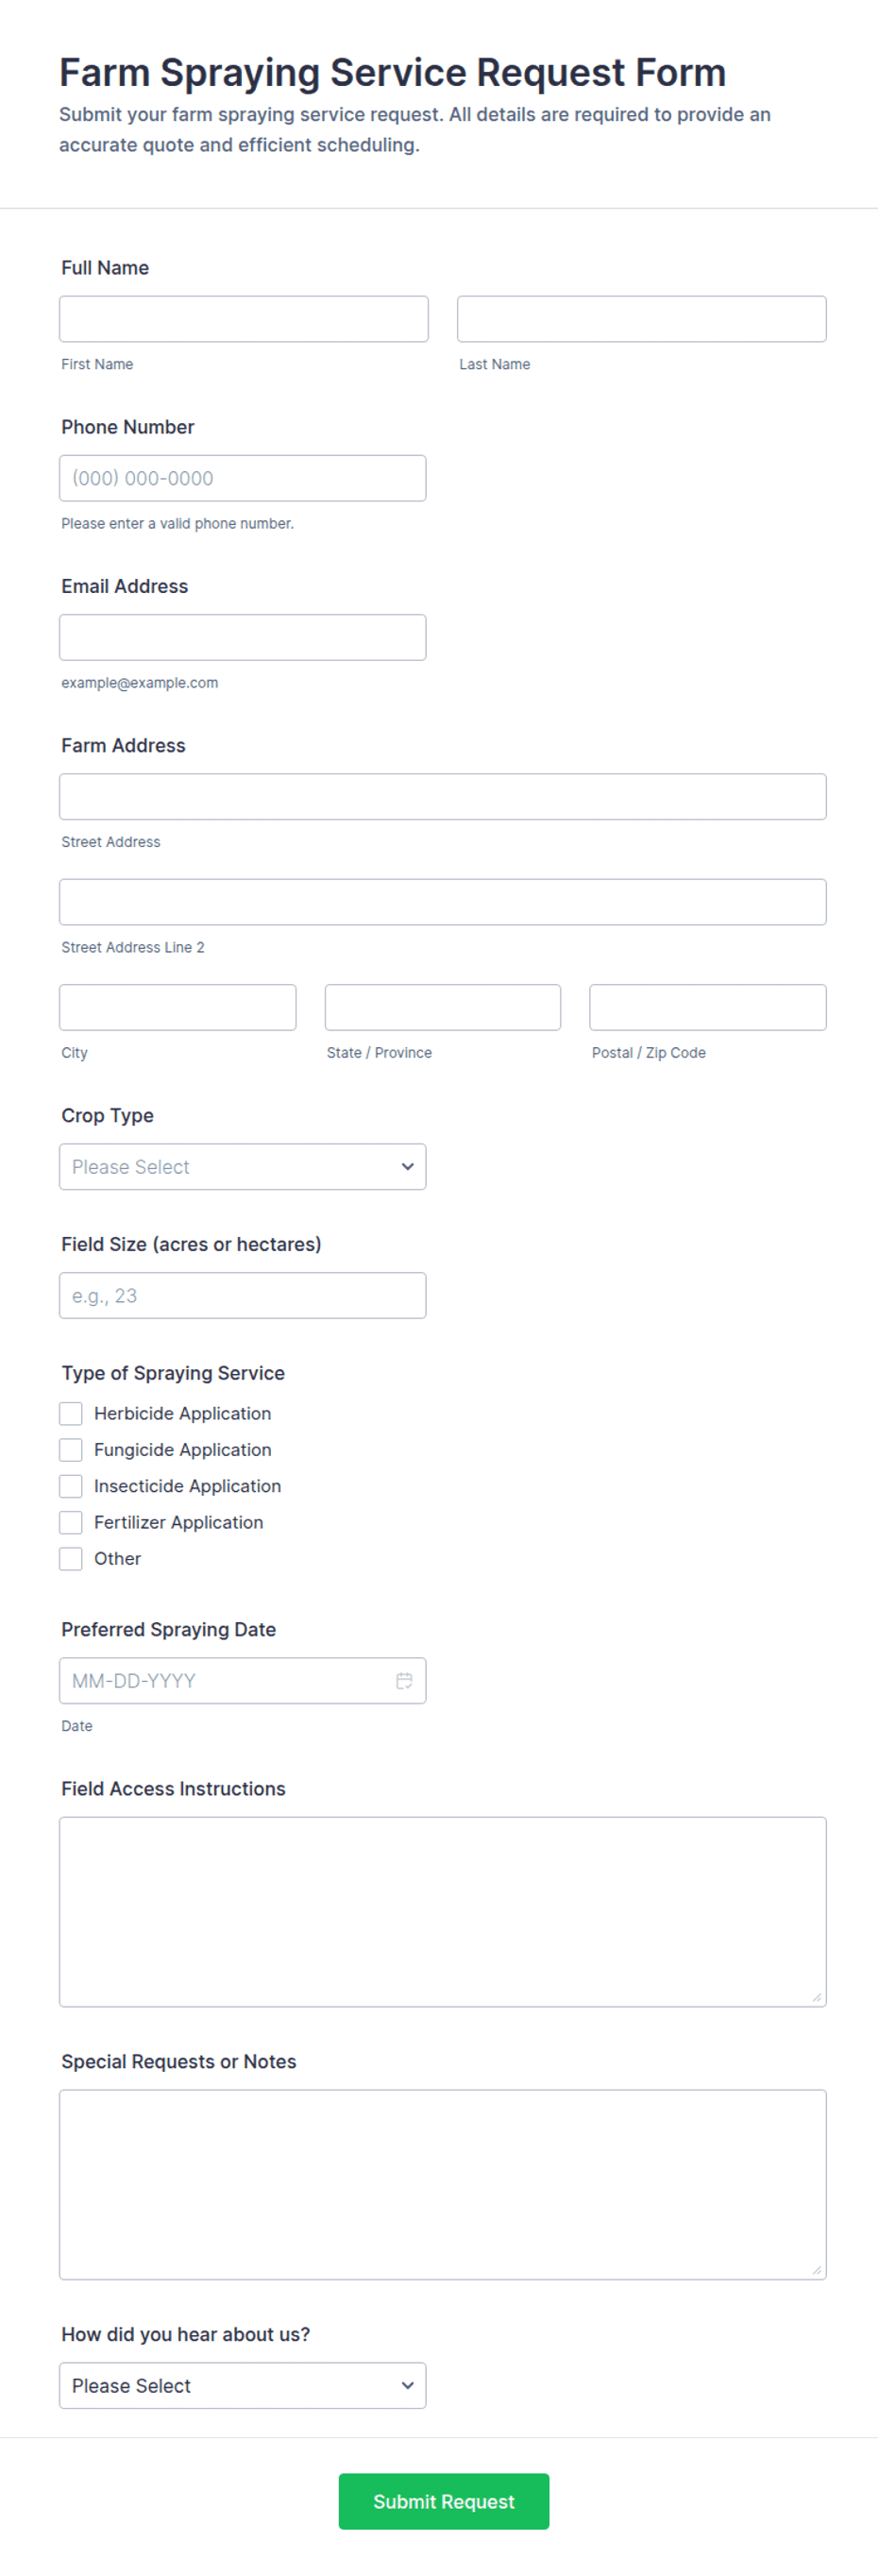Viewport: 878px width, 2576px height.
Task: Tick the Insecticide Application option
Action: tap(71, 1485)
